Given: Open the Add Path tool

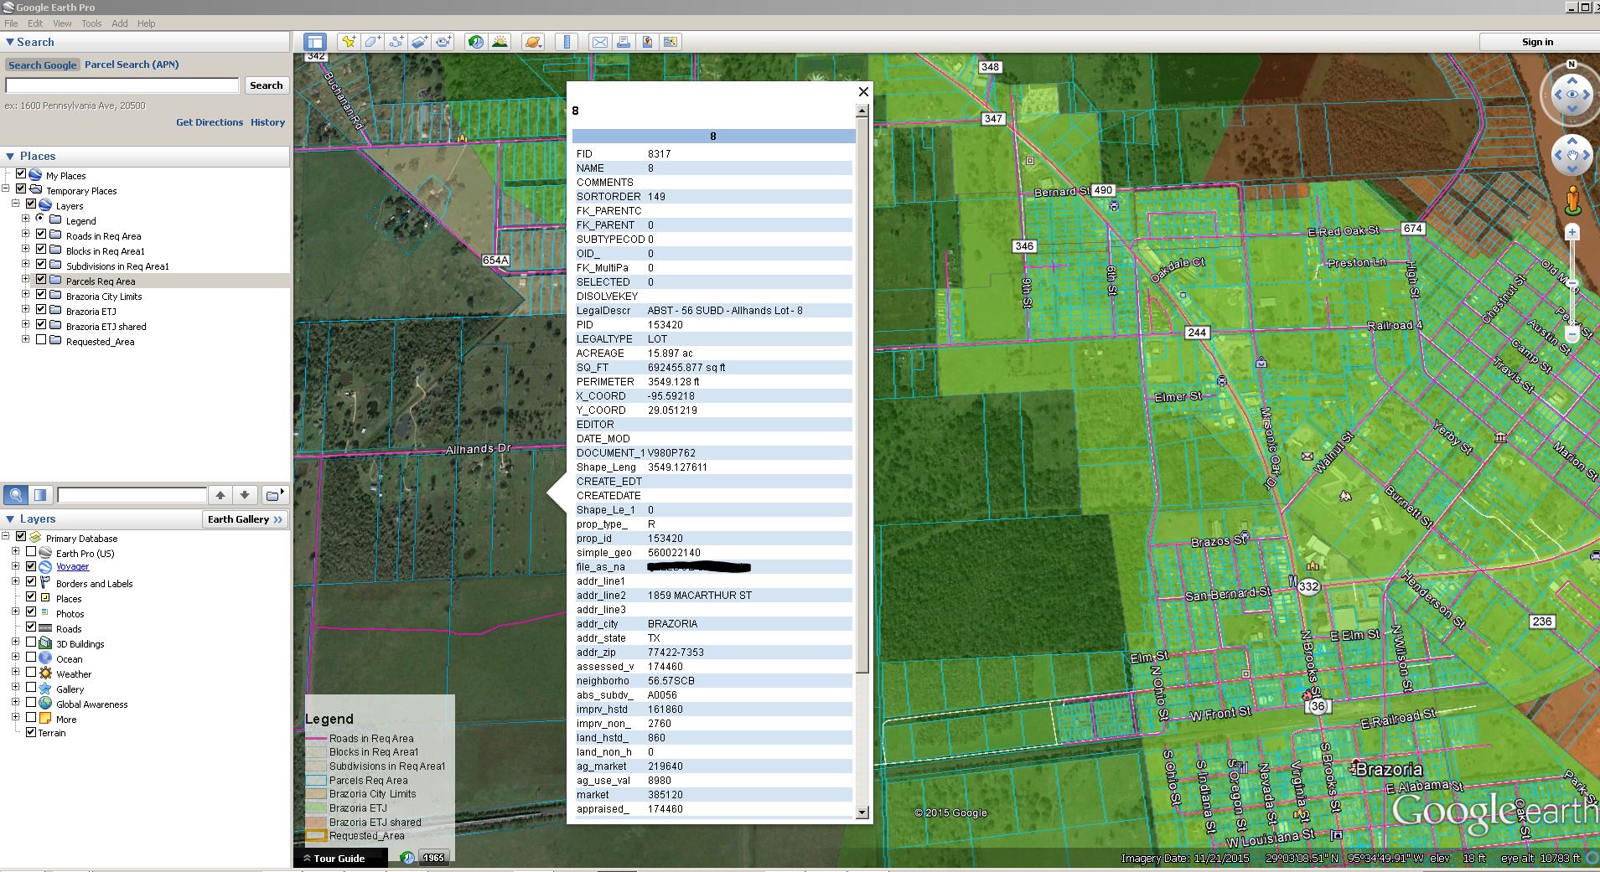Looking at the screenshot, I should [x=395, y=41].
